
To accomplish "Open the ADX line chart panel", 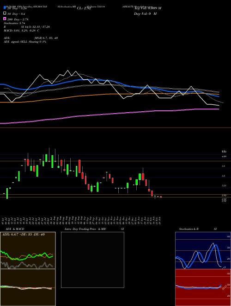I will point(28,250).
